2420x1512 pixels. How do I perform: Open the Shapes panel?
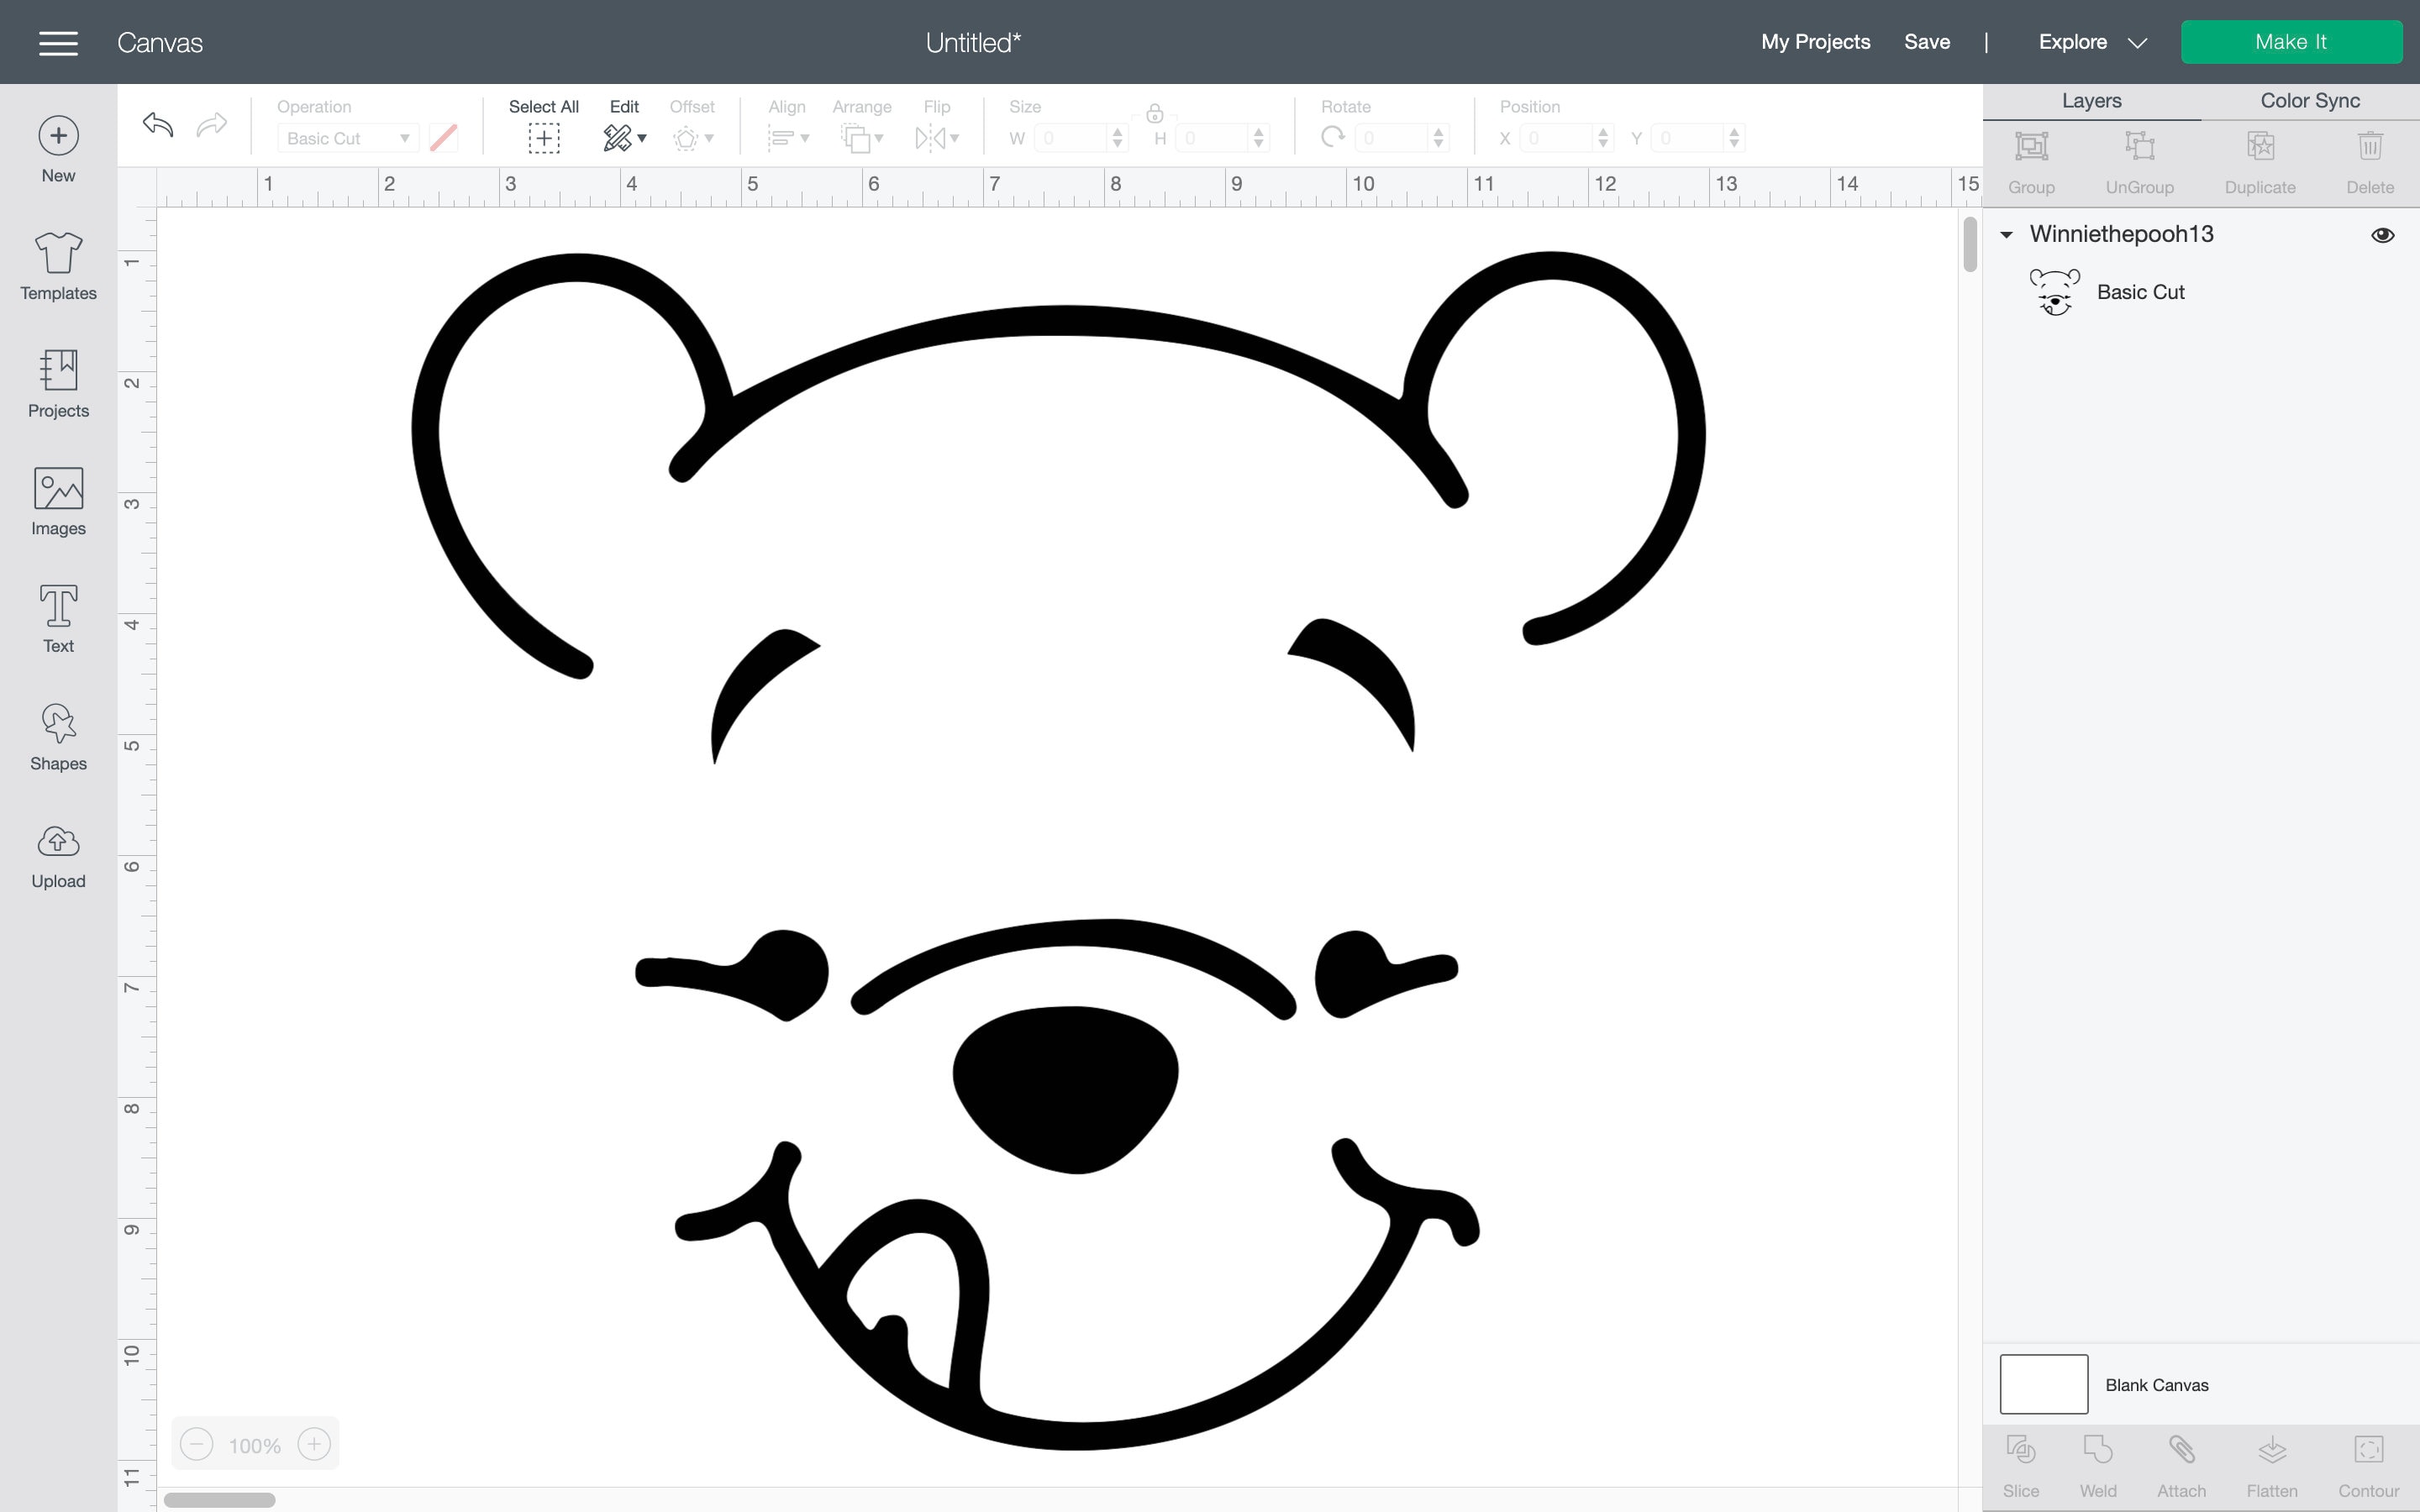58,737
